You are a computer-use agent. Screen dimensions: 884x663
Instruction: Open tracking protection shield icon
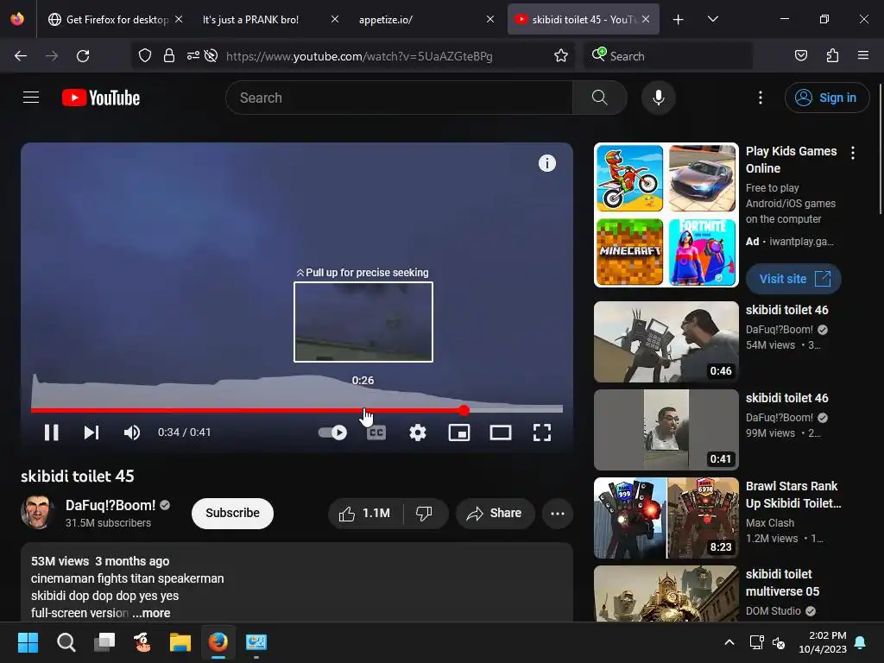click(x=145, y=56)
